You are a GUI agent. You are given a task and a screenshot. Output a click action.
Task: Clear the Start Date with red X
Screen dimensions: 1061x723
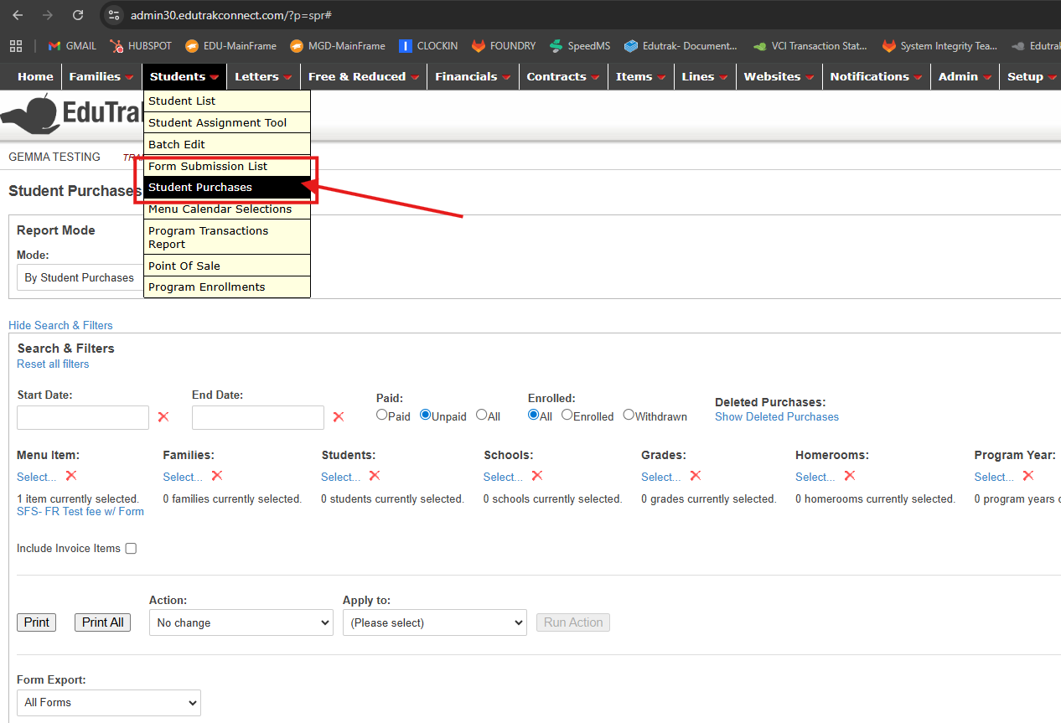[163, 416]
